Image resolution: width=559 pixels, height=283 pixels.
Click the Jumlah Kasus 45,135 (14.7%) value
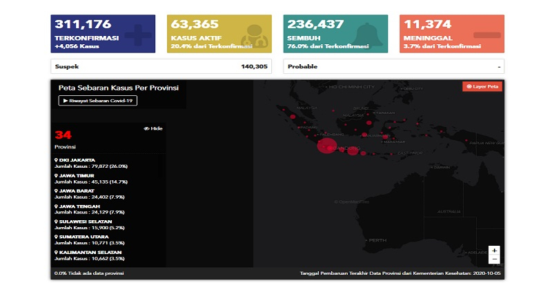[91, 182]
